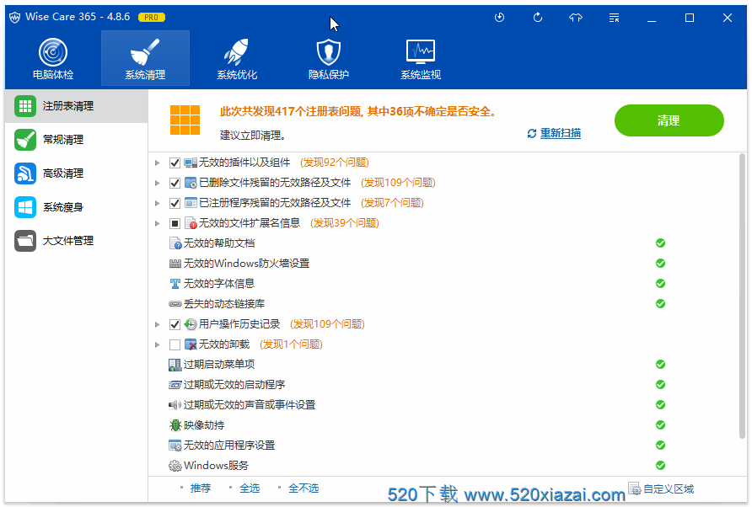This screenshot has width=752, height=507.
Task: Select 常规清理 in sidebar
Action: 76,140
